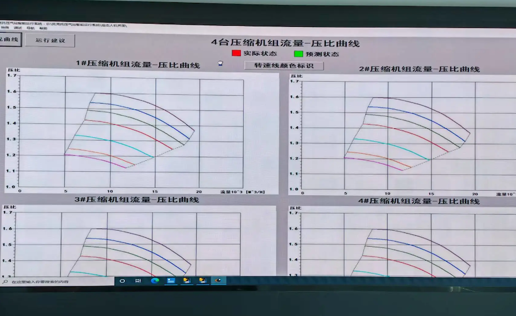Click the green 预测状态 legend swatch

(298, 54)
